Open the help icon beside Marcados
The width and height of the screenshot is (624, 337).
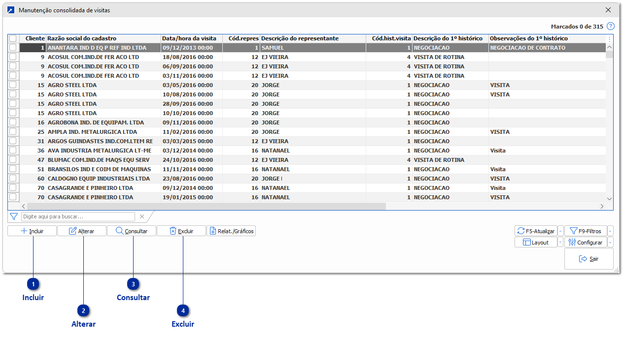[611, 26]
